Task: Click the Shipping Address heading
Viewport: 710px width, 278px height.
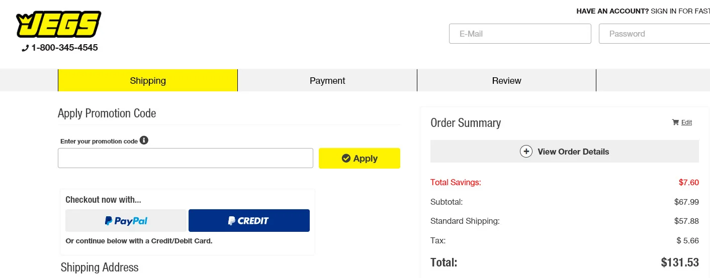Action: pyautogui.click(x=100, y=267)
